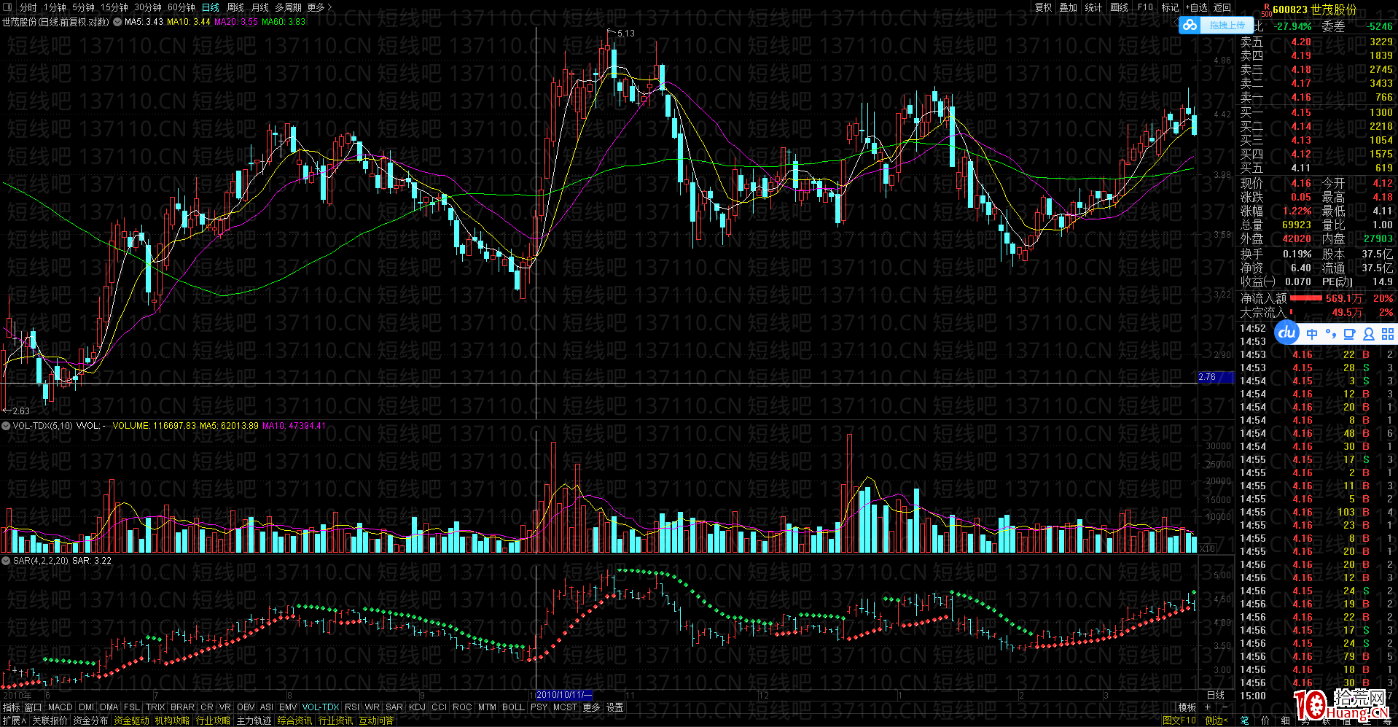Switch to the 15分钟 period
The height and width of the screenshot is (727, 1398).
pos(114,7)
